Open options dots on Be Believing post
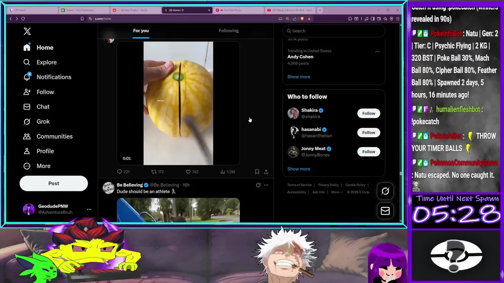504x283 pixels. [266, 185]
